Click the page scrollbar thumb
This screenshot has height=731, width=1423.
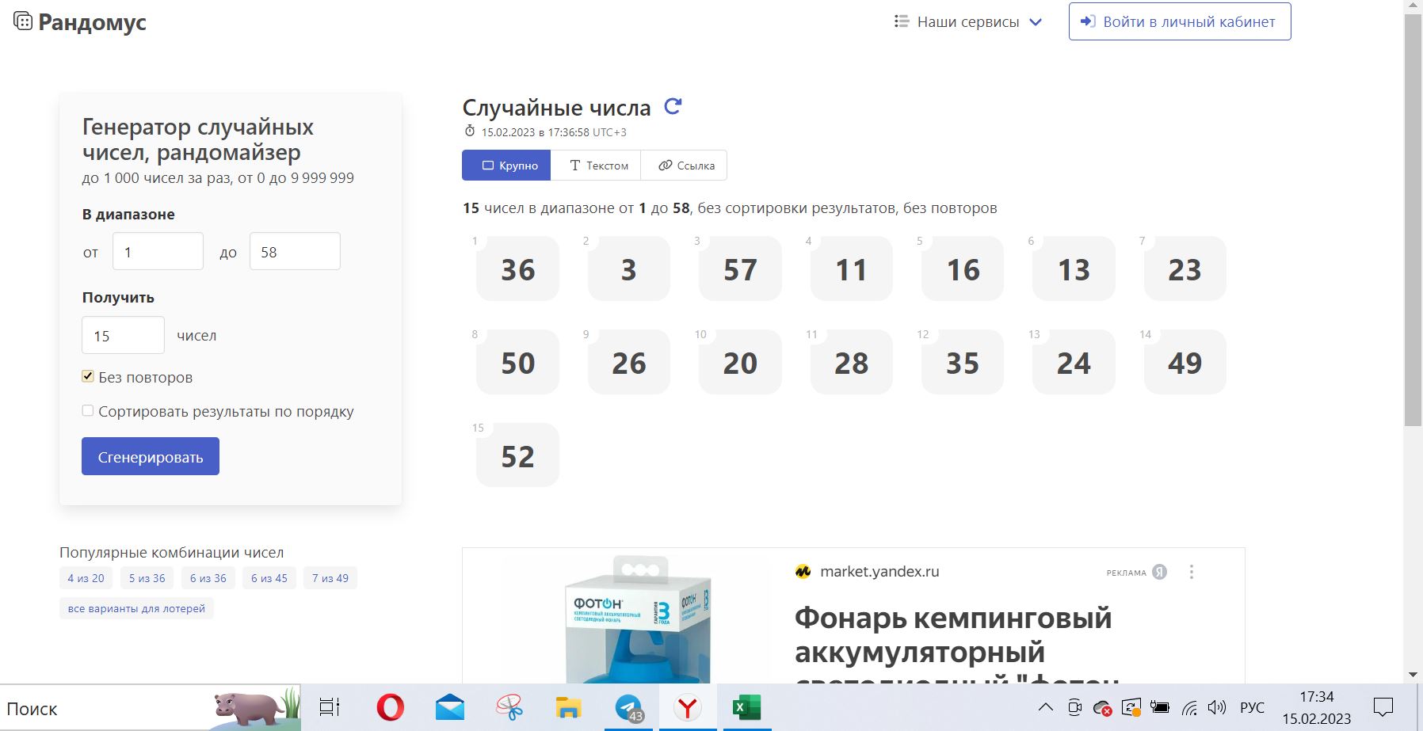(1413, 220)
